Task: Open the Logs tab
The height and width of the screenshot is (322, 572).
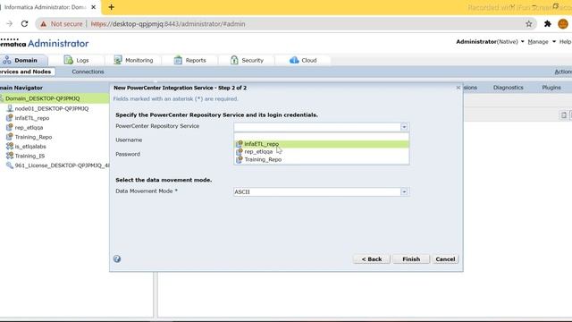Action: 76,60
